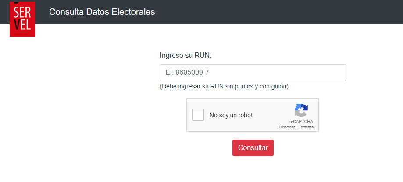Focus the RUN input field
403x182 pixels.
click(253, 73)
